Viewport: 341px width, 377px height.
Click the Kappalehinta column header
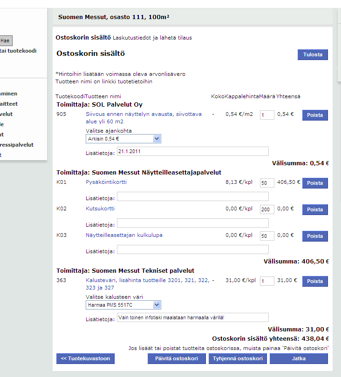click(x=242, y=96)
